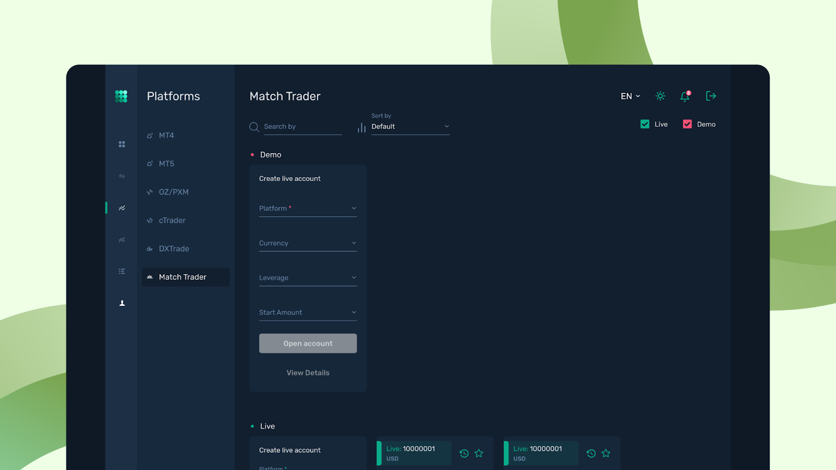This screenshot has width=836, height=470.
Task: Open the Sort by Default dropdown
Action: click(x=411, y=127)
